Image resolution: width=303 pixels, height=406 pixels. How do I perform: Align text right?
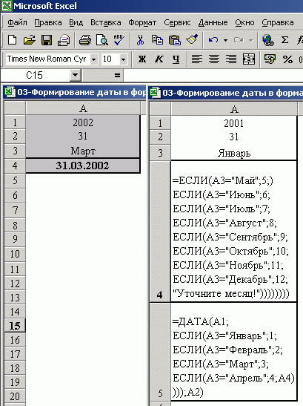click(x=231, y=59)
